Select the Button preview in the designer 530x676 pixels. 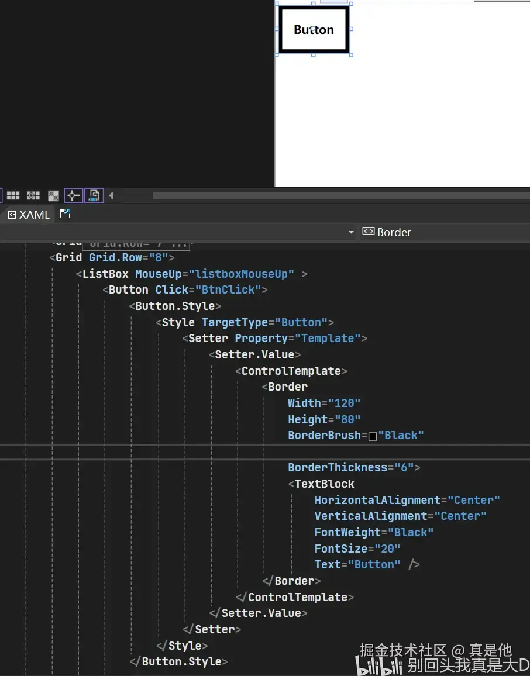[x=314, y=29]
